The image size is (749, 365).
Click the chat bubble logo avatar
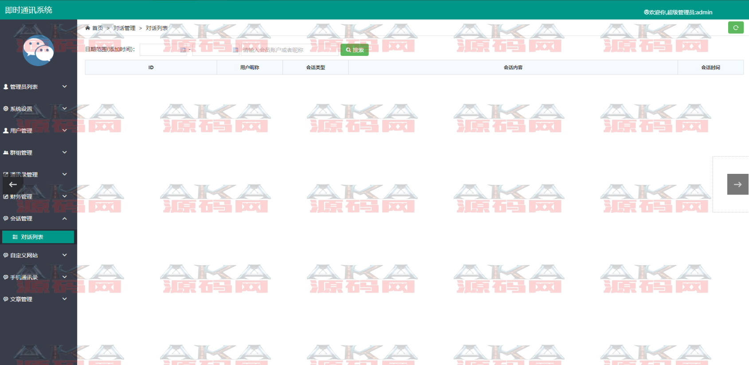tap(38, 51)
